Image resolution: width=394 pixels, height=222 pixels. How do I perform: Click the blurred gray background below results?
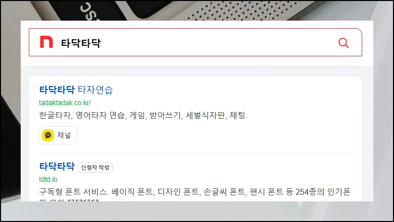[196, 211]
